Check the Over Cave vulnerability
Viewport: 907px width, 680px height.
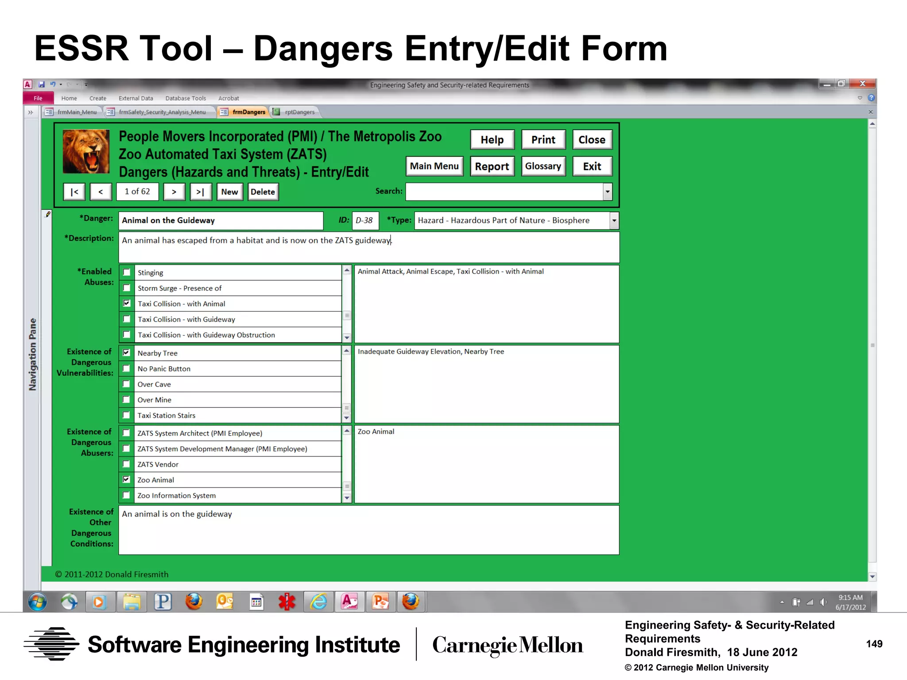tap(127, 384)
